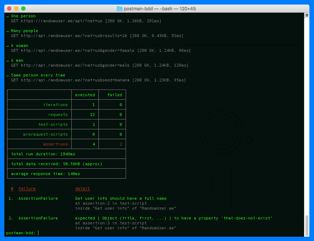Screen dimensions: 314x241
Task: Click the 'failed' column header
Action: (114, 95)
